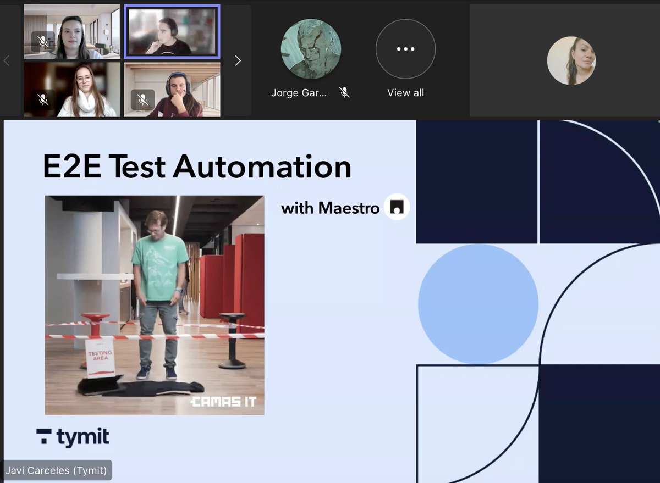Screen dimensions: 660x483
Task: Click the tymit logo on the slide
Action: [73, 437]
